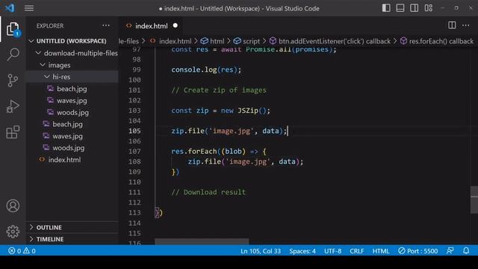Viewport: 478px width, 269px height.
Task: Open editor More Actions ellipsis
Action: [466, 25]
